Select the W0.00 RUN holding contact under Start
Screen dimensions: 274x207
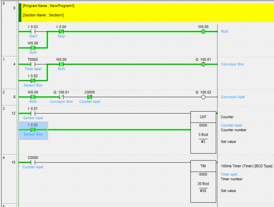click(33, 48)
